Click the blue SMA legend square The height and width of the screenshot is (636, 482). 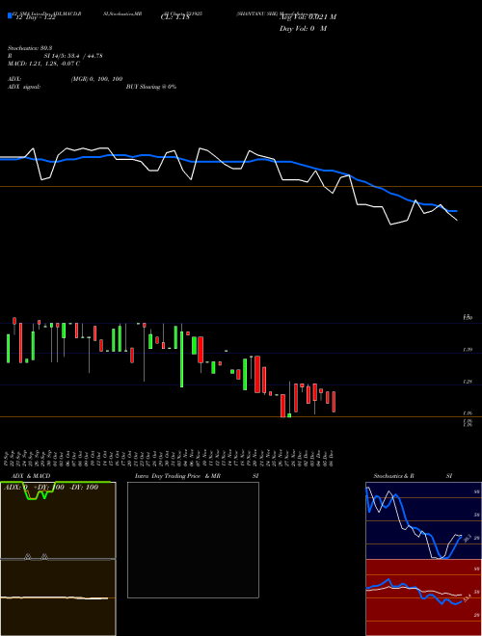(x=10, y=15)
